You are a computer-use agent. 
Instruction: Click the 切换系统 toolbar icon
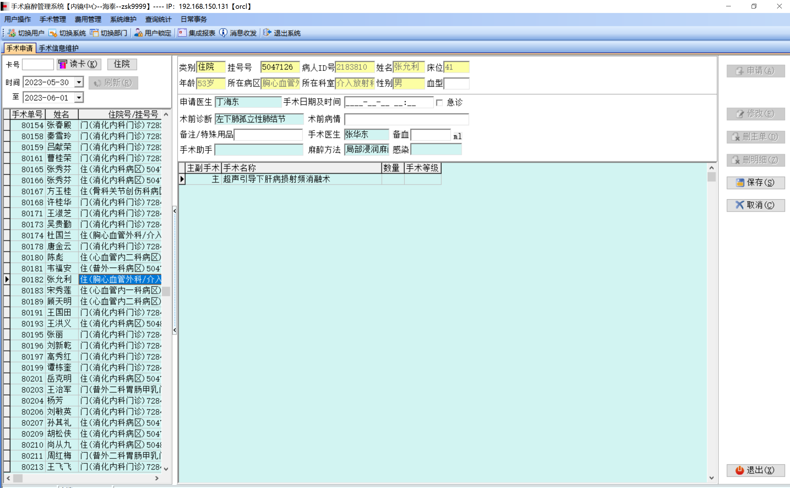[x=53, y=33]
